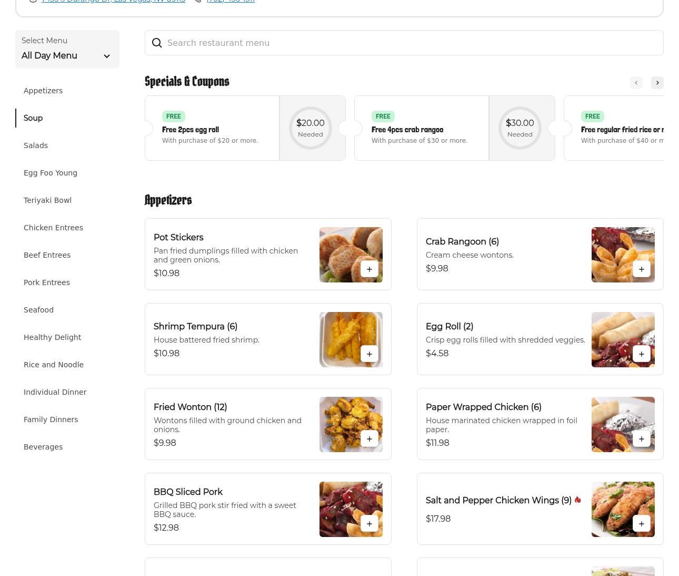
Task: Add BBQ Sliced Pork to cart
Action: click(369, 524)
